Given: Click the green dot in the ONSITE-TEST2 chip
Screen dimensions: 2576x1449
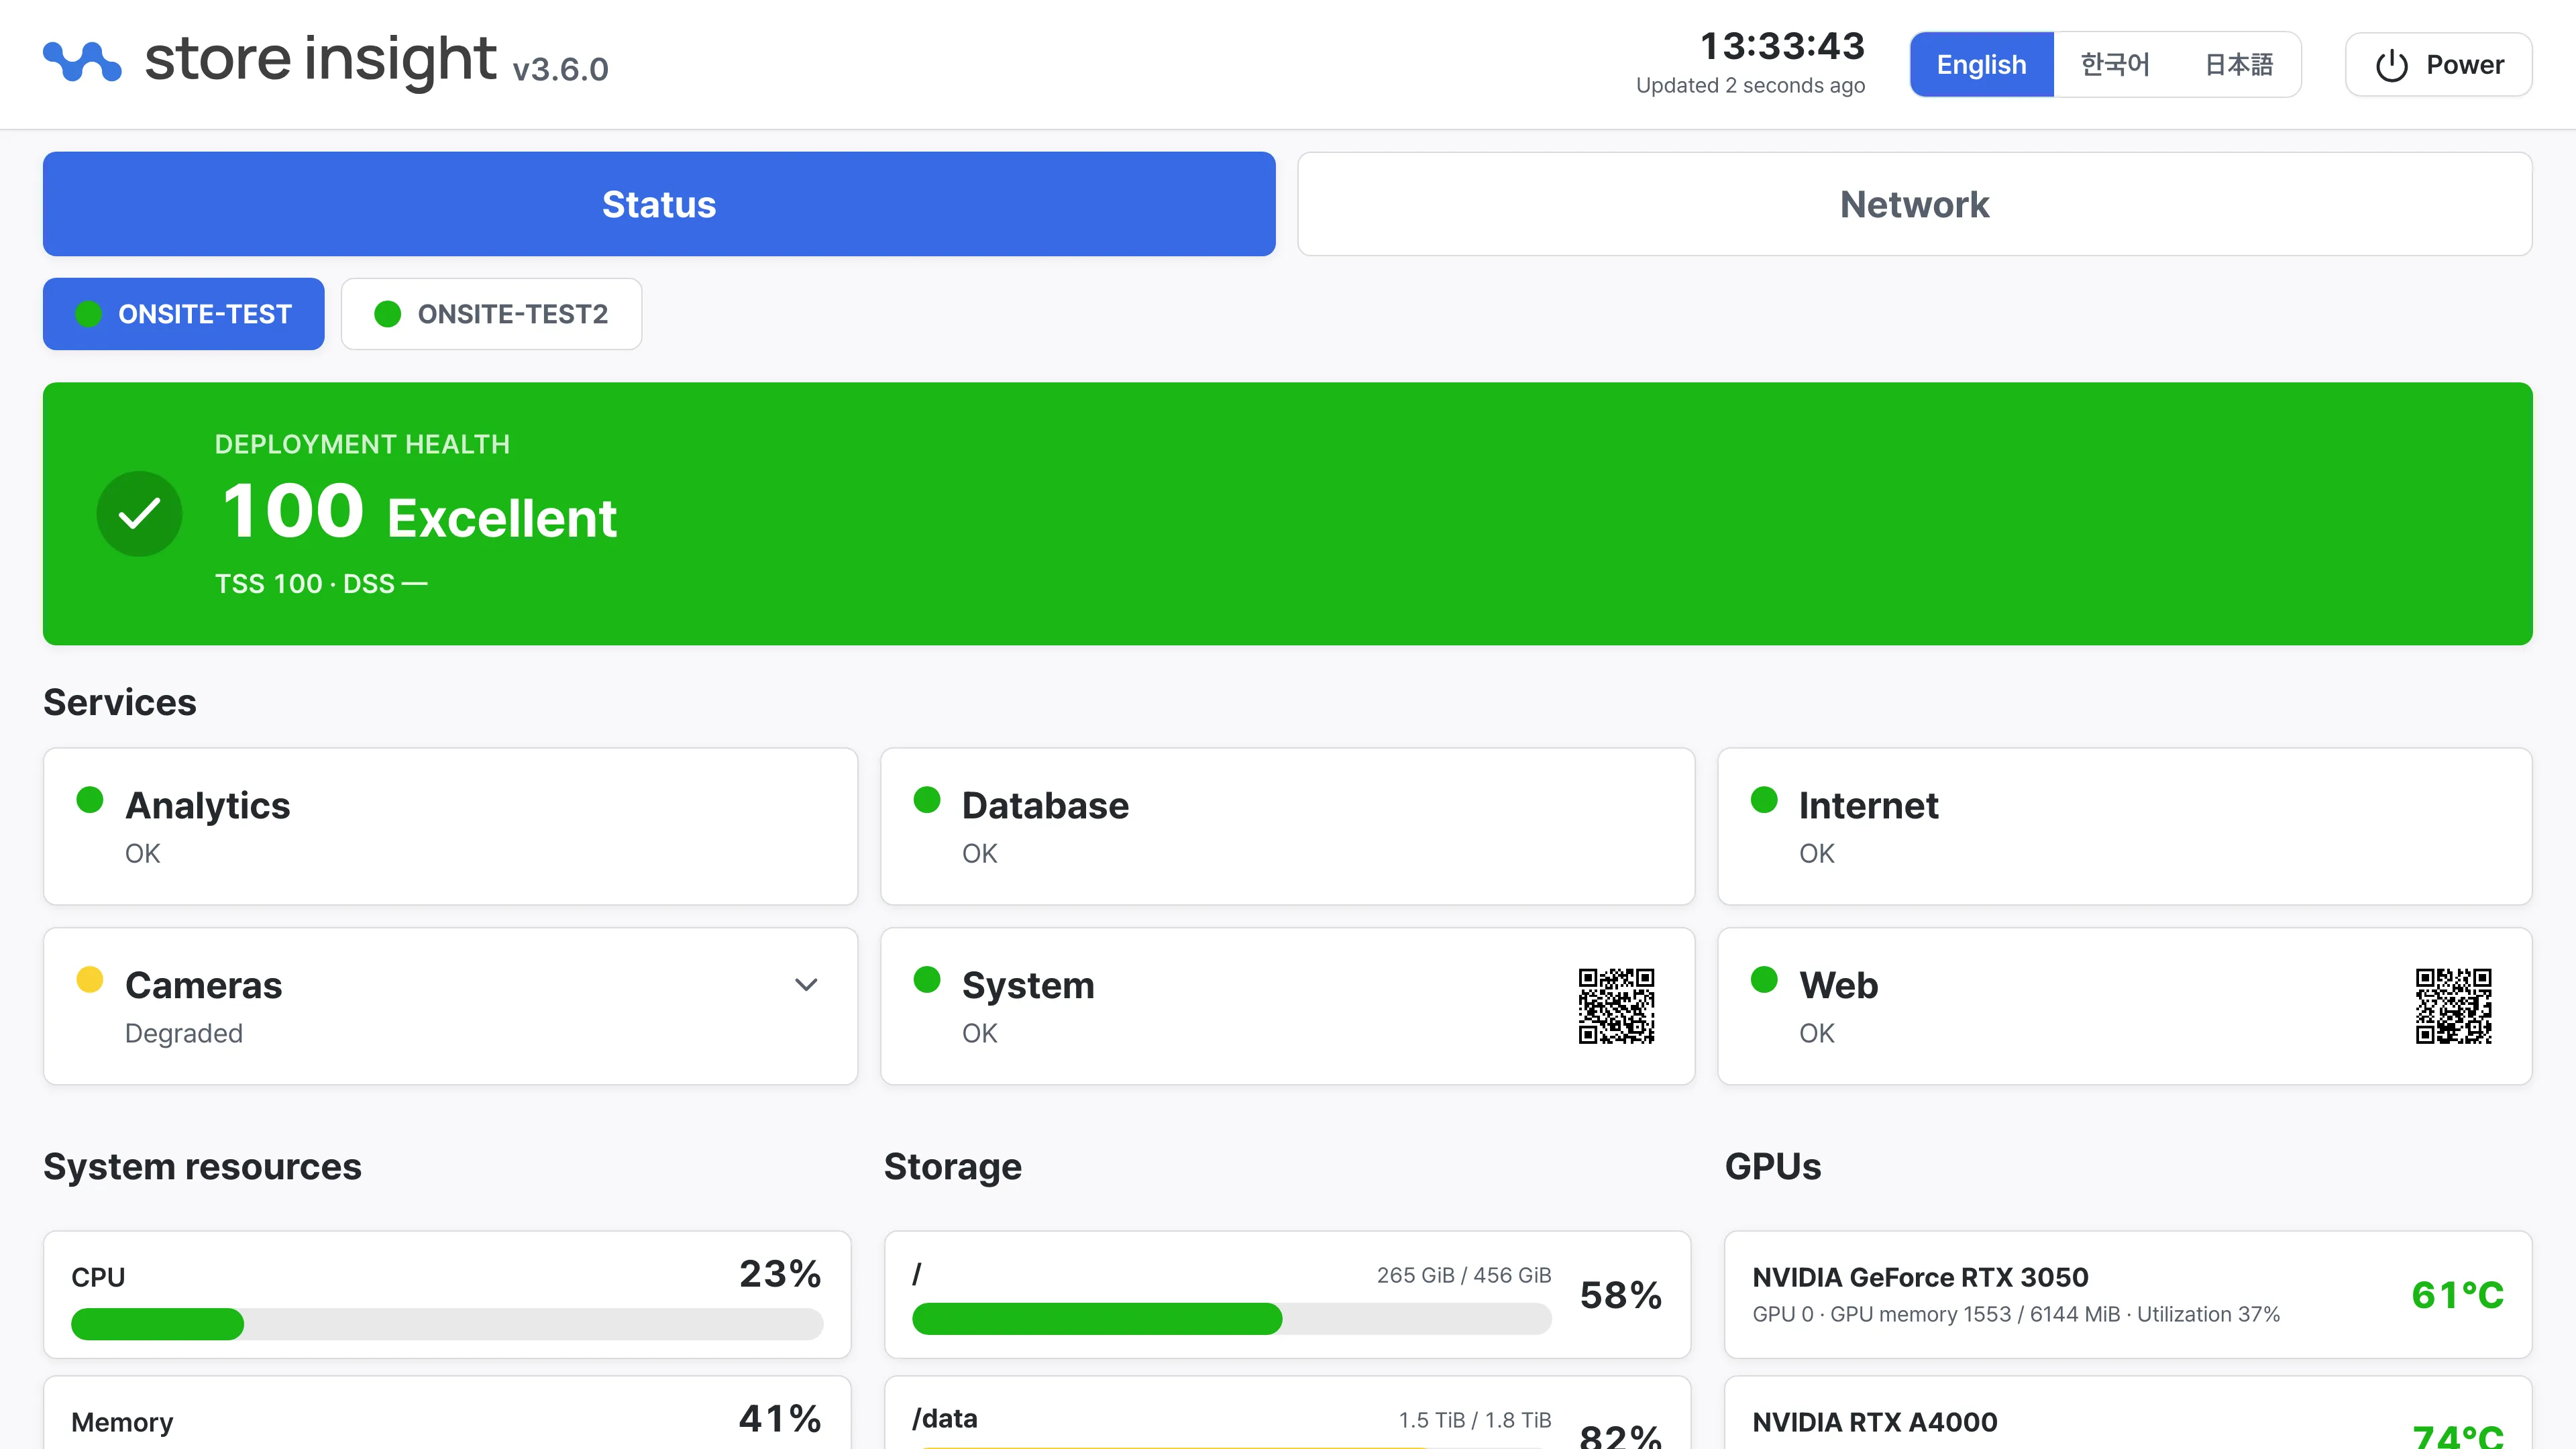Looking at the screenshot, I should coord(387,314).
